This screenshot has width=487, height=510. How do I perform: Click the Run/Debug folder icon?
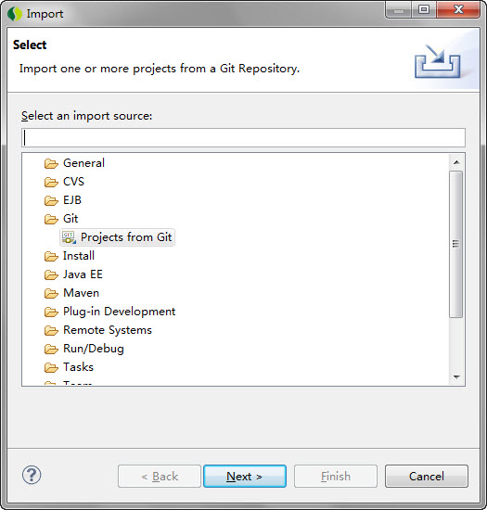pos(51,349)
